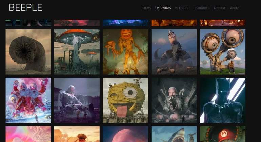View the bearded man monster artwork

coord(174,100)
